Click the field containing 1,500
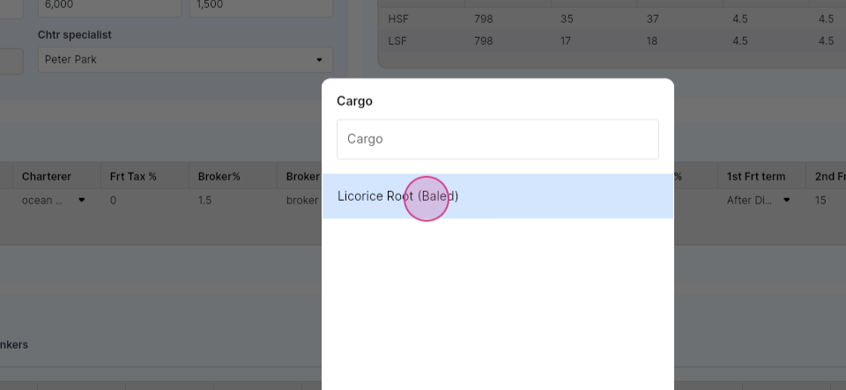The width and height of the screenshot is (846, 390). [261, 5]
